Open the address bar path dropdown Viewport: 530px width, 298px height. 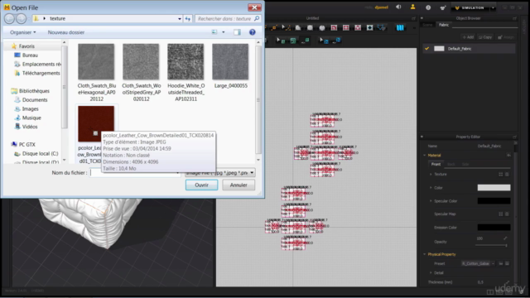(180, 18)
